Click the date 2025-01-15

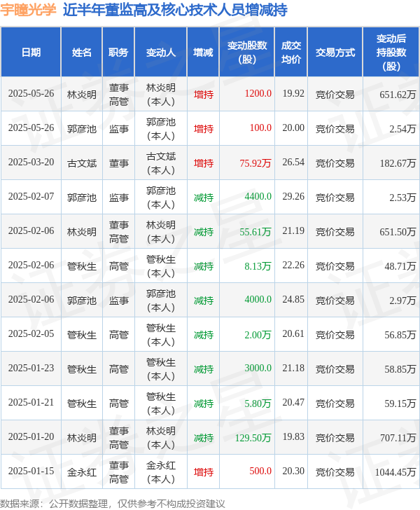pyautogui.click(x=31, y=471)
